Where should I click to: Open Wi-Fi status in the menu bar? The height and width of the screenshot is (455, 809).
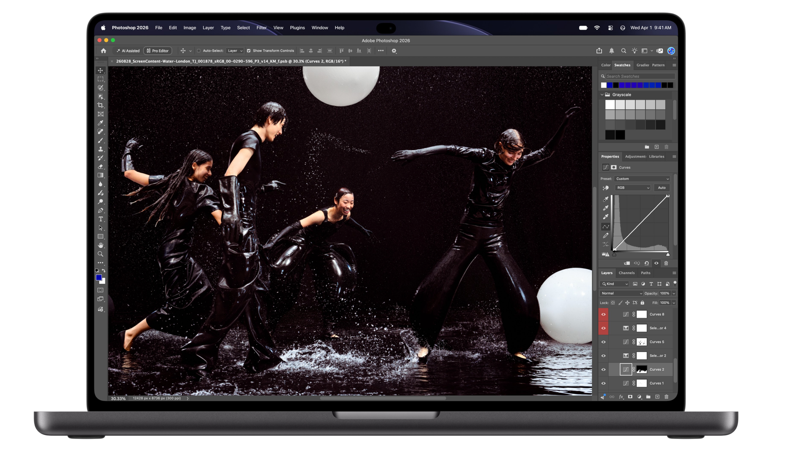597,28
